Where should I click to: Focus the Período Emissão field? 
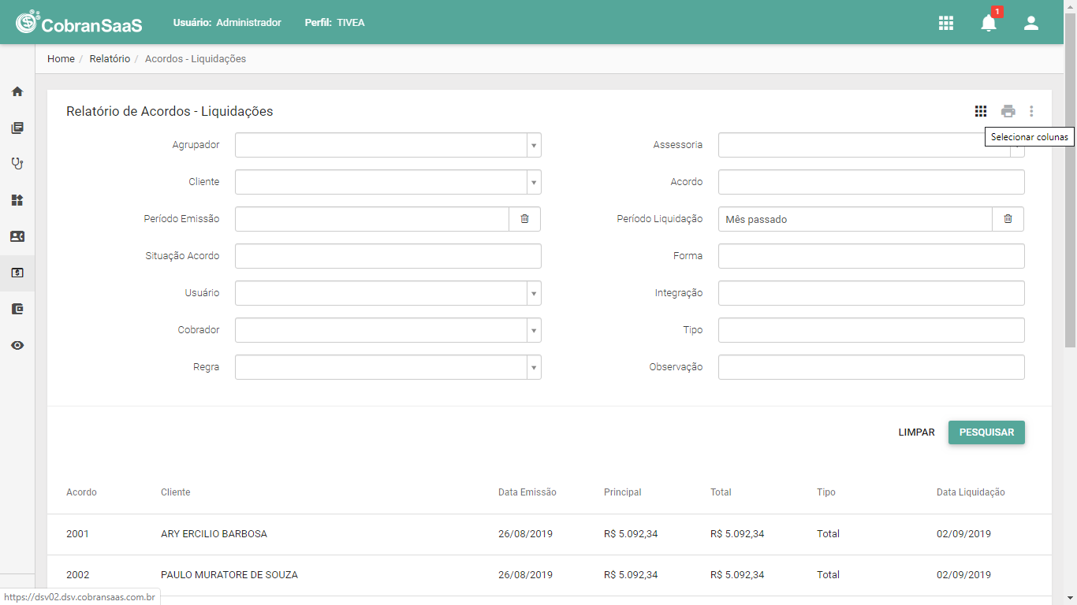click(372, 219)
